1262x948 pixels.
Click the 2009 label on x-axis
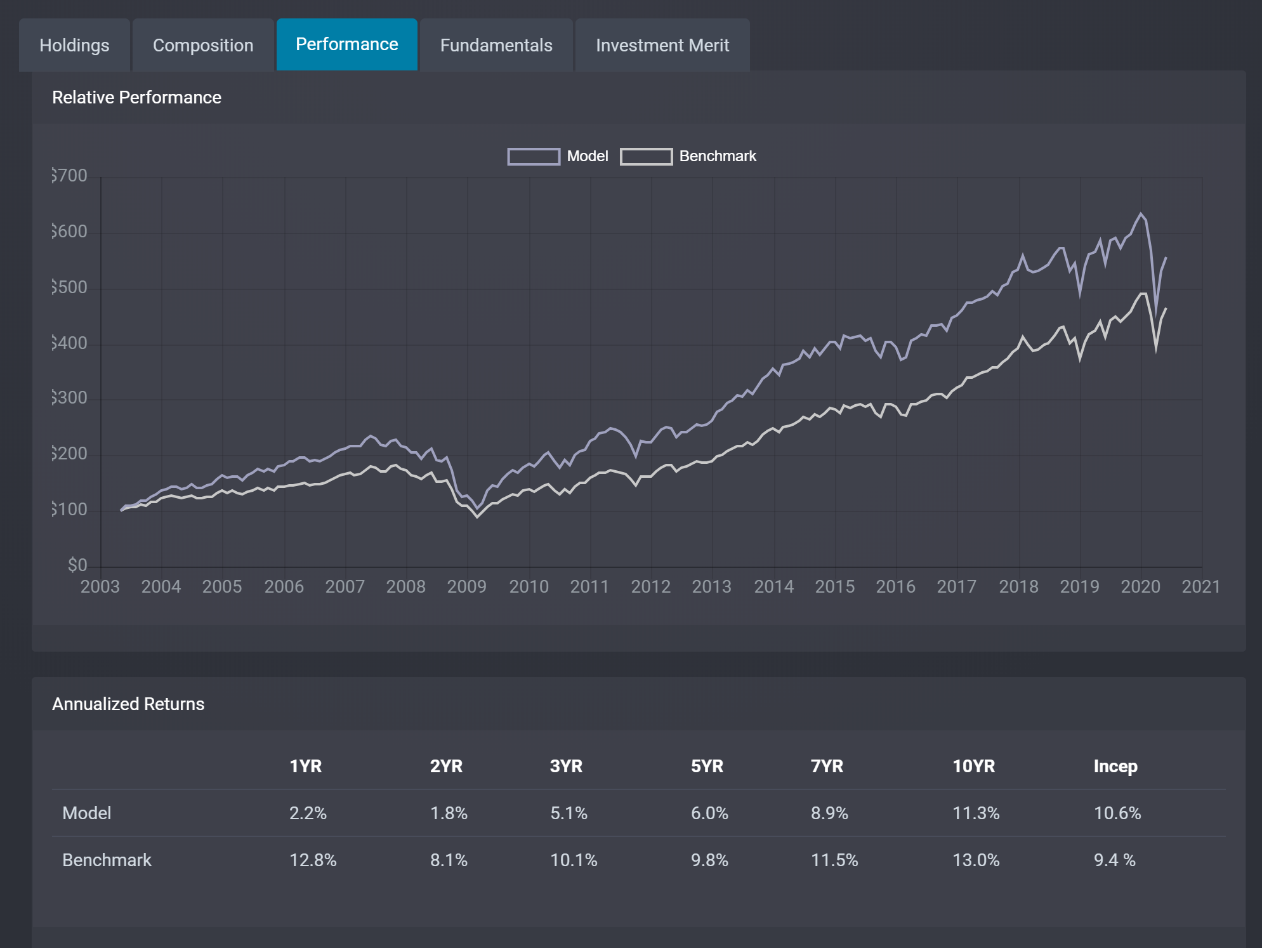466,586
